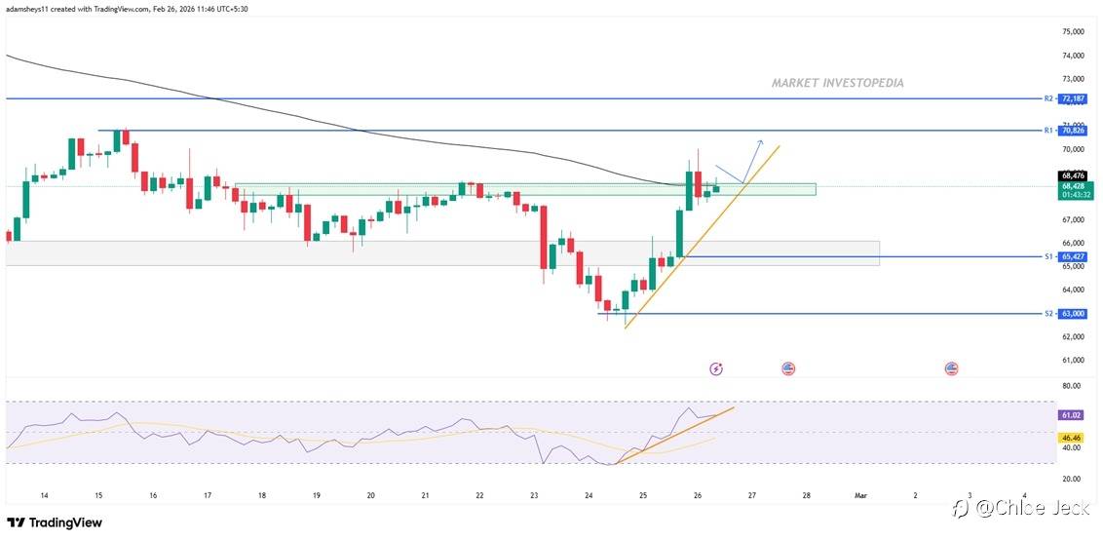
Task: Click the date label 26 on the time axis
Action: tap(697, 496)
